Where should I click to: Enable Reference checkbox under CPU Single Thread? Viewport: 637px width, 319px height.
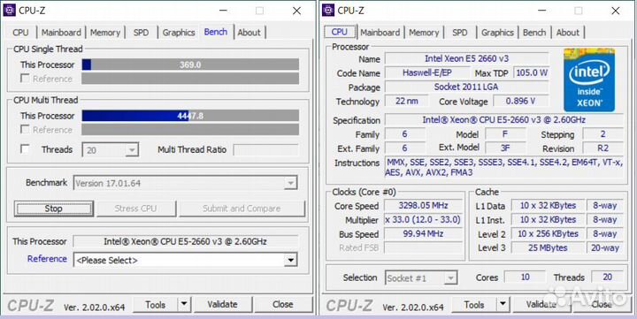click(25, 79)
